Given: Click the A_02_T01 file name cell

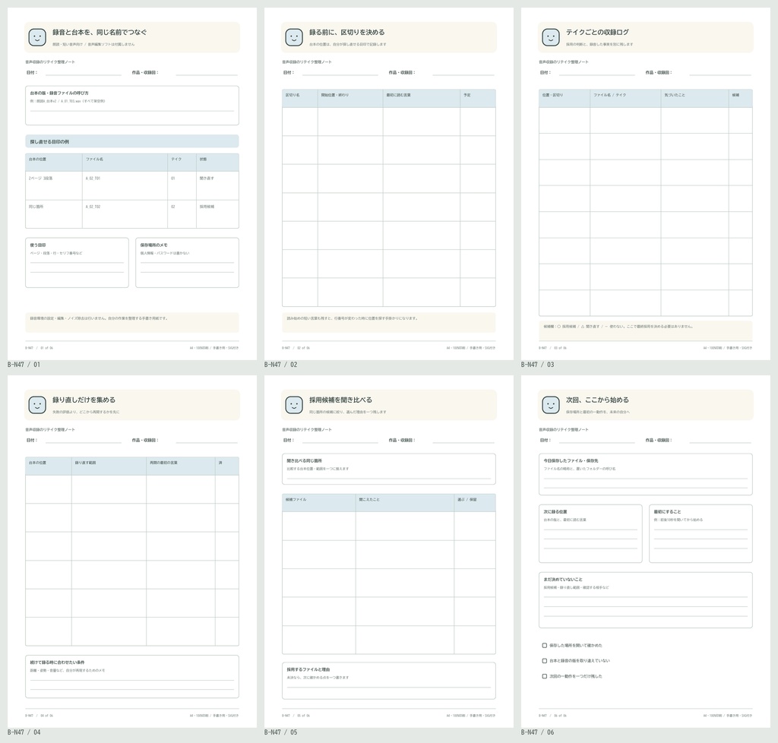Looking at the screenshot, I should pos(125,185).
